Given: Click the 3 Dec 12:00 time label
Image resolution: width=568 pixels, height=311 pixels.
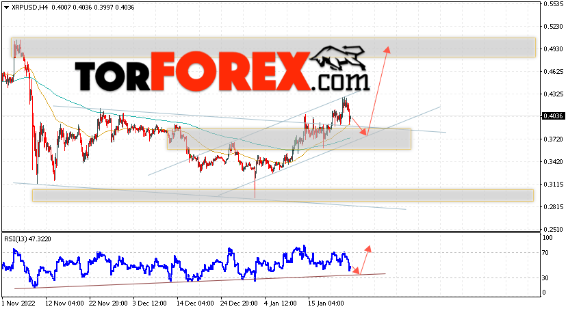Looking at the screenshot, I should pyautogui.click(x=149, y=303).
